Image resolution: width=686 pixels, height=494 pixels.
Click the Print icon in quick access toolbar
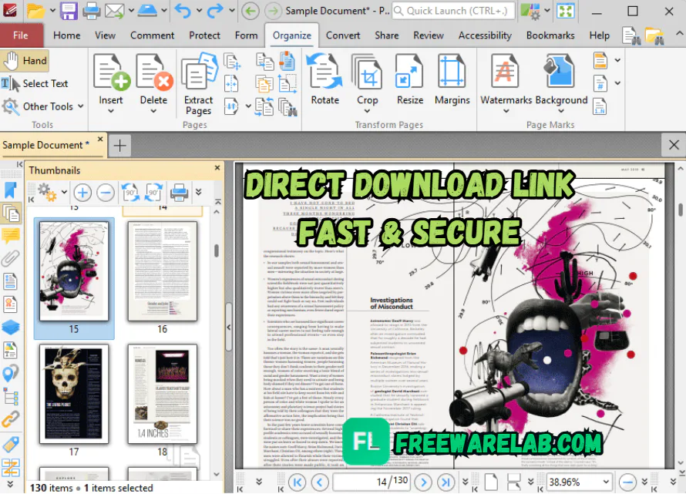(x=92, y=11)
